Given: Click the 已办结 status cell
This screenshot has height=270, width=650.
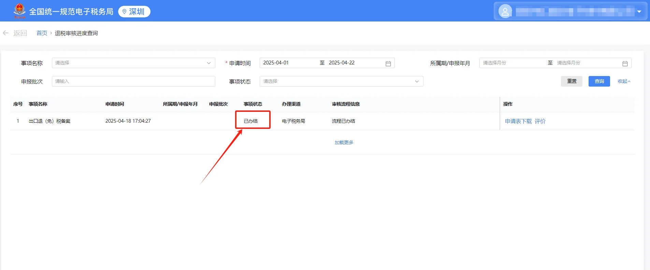Looking at the screenshot, I should (x=250, y=121).
